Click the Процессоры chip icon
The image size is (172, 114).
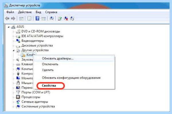18,97
